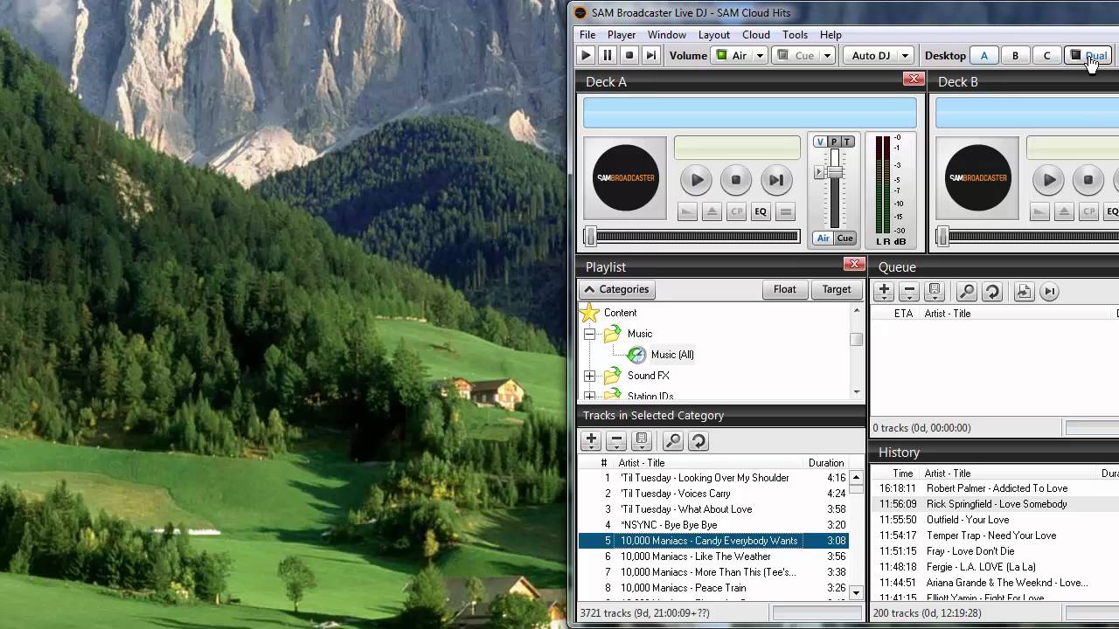Open the Cloud menu
The image size is (1119, 629).
(756, 35)
